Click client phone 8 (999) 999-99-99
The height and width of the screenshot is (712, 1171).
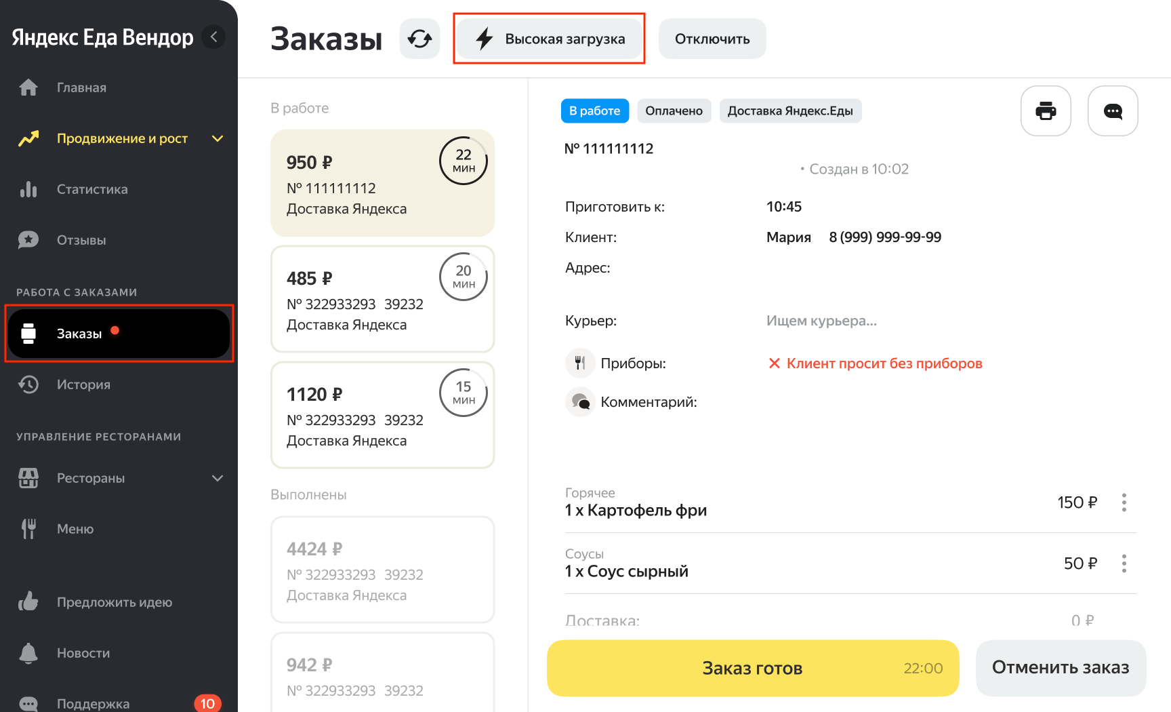tap(885, 237)
